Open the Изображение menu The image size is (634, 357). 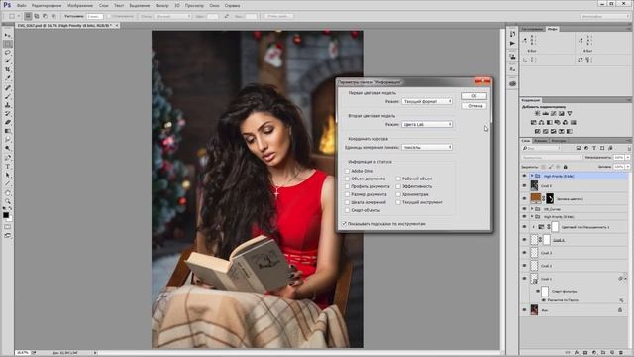point(80,6)
